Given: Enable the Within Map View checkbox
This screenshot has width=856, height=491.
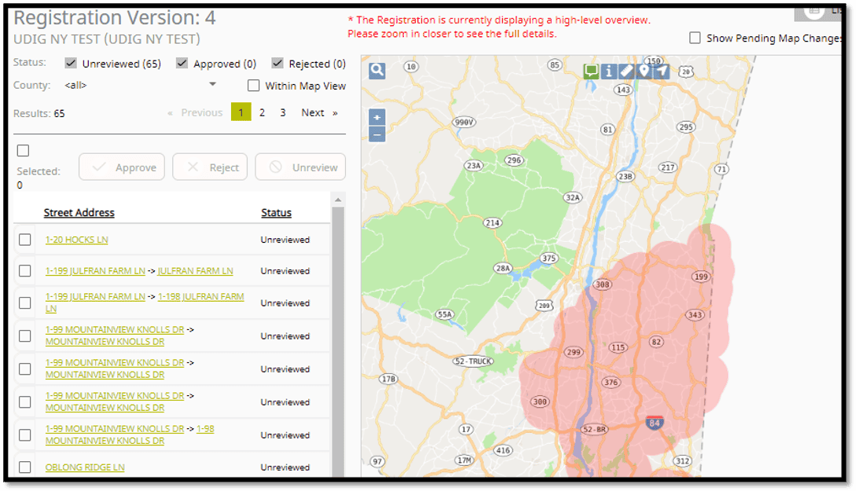Looking at the screenshot, I should (253, 86).
